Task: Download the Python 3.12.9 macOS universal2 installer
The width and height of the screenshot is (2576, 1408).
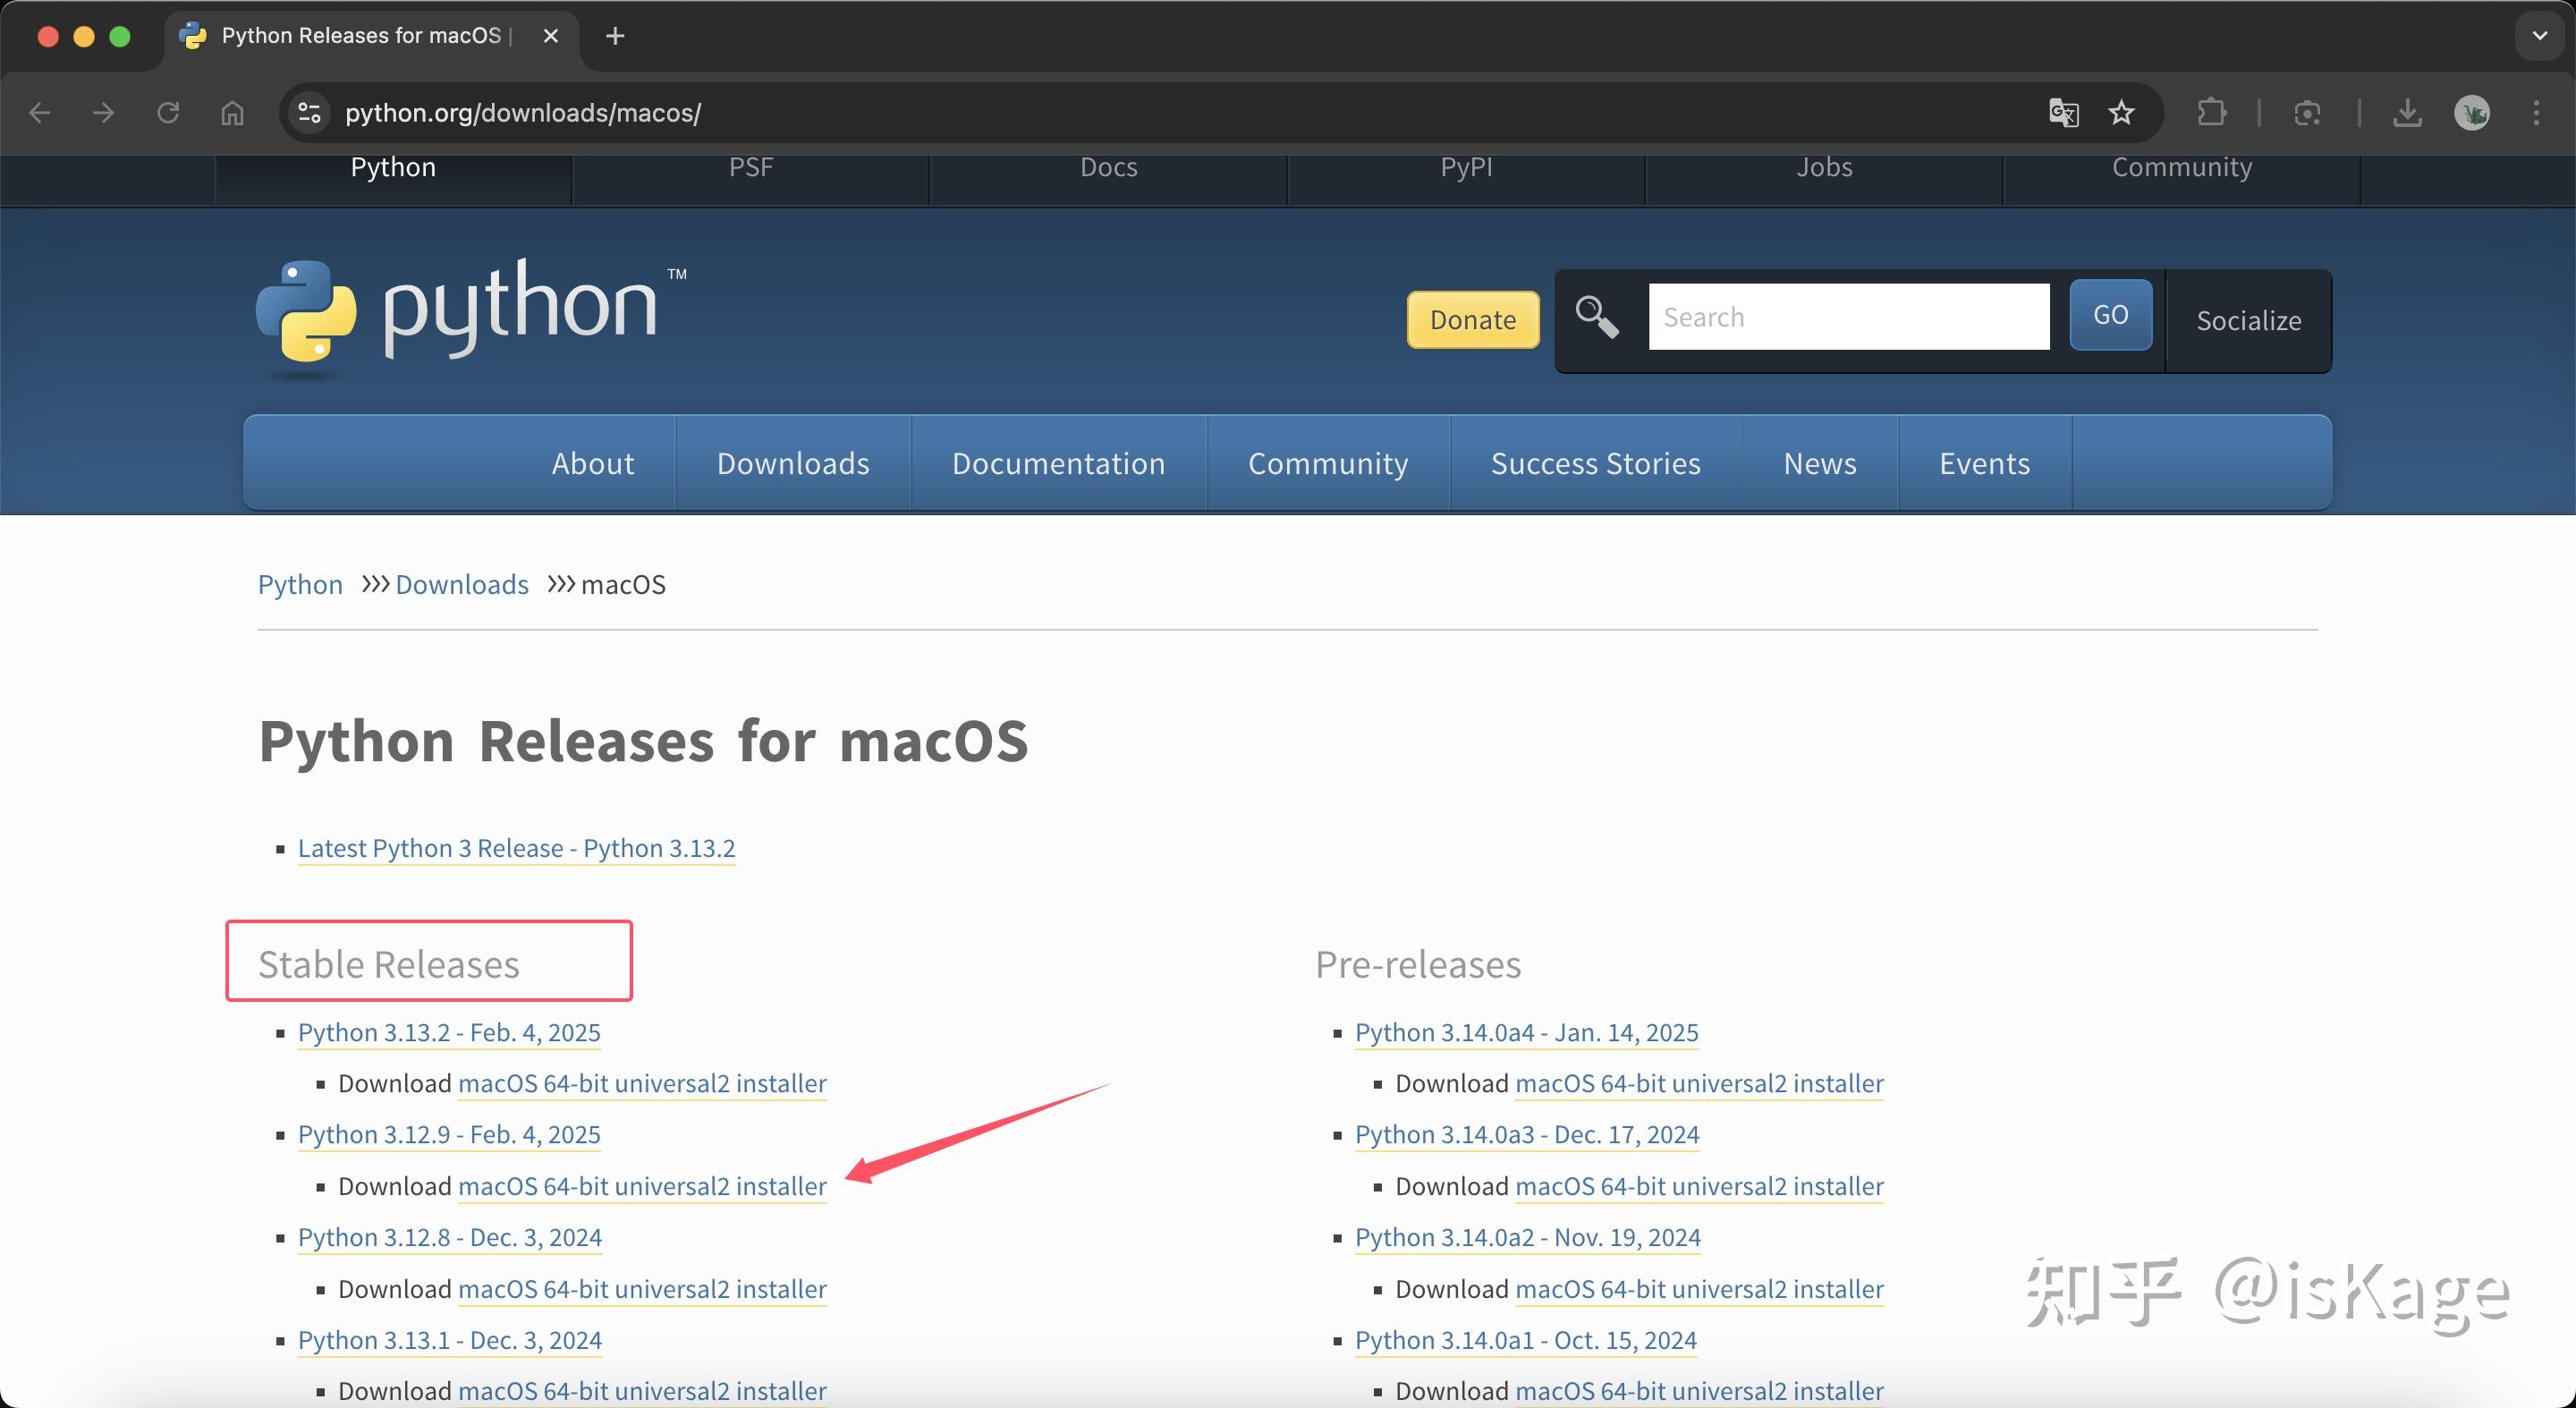Action: [642, 1186]
